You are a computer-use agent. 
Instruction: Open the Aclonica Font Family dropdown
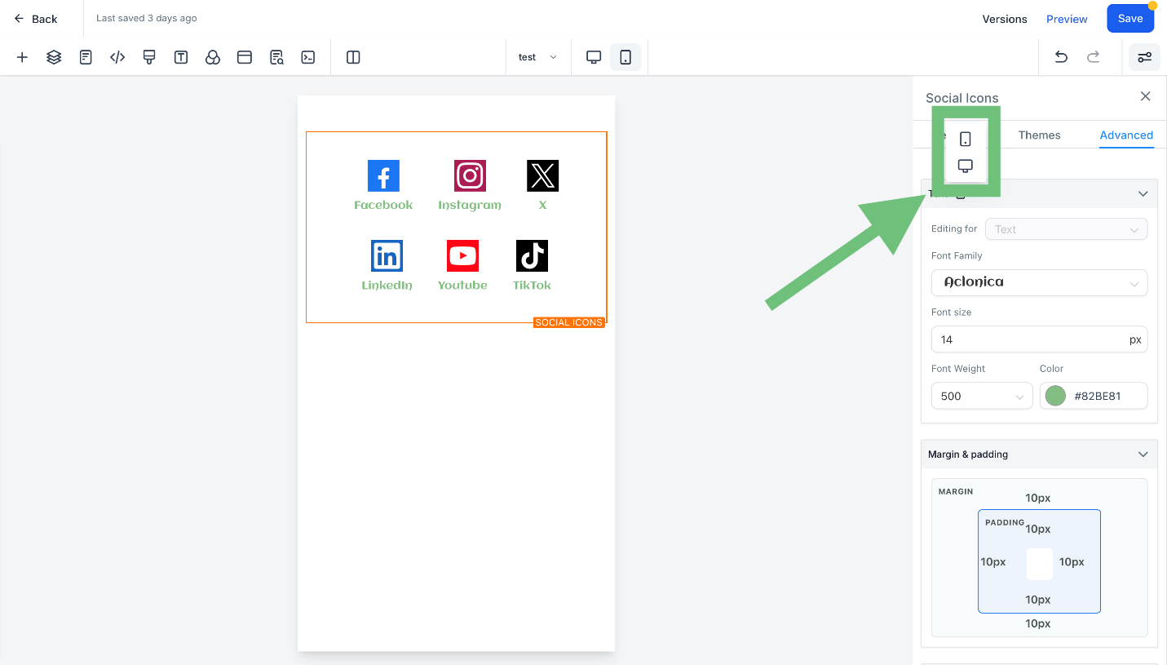(1039, 282)
